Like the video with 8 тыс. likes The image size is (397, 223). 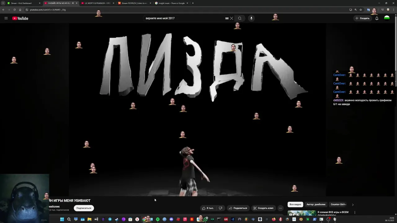tap(208, 208)
